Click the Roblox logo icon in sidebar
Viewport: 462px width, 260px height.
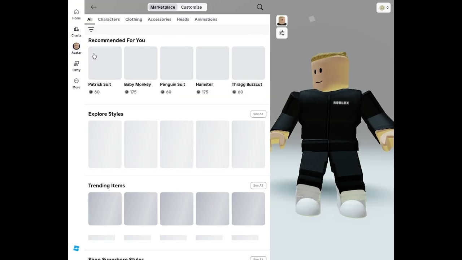point(76,248)
